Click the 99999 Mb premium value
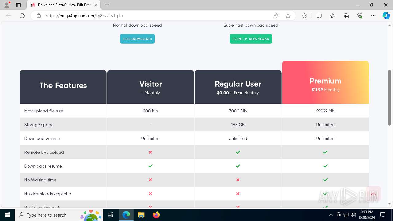This screenshot has height=221, width=393. click(325, 111)
